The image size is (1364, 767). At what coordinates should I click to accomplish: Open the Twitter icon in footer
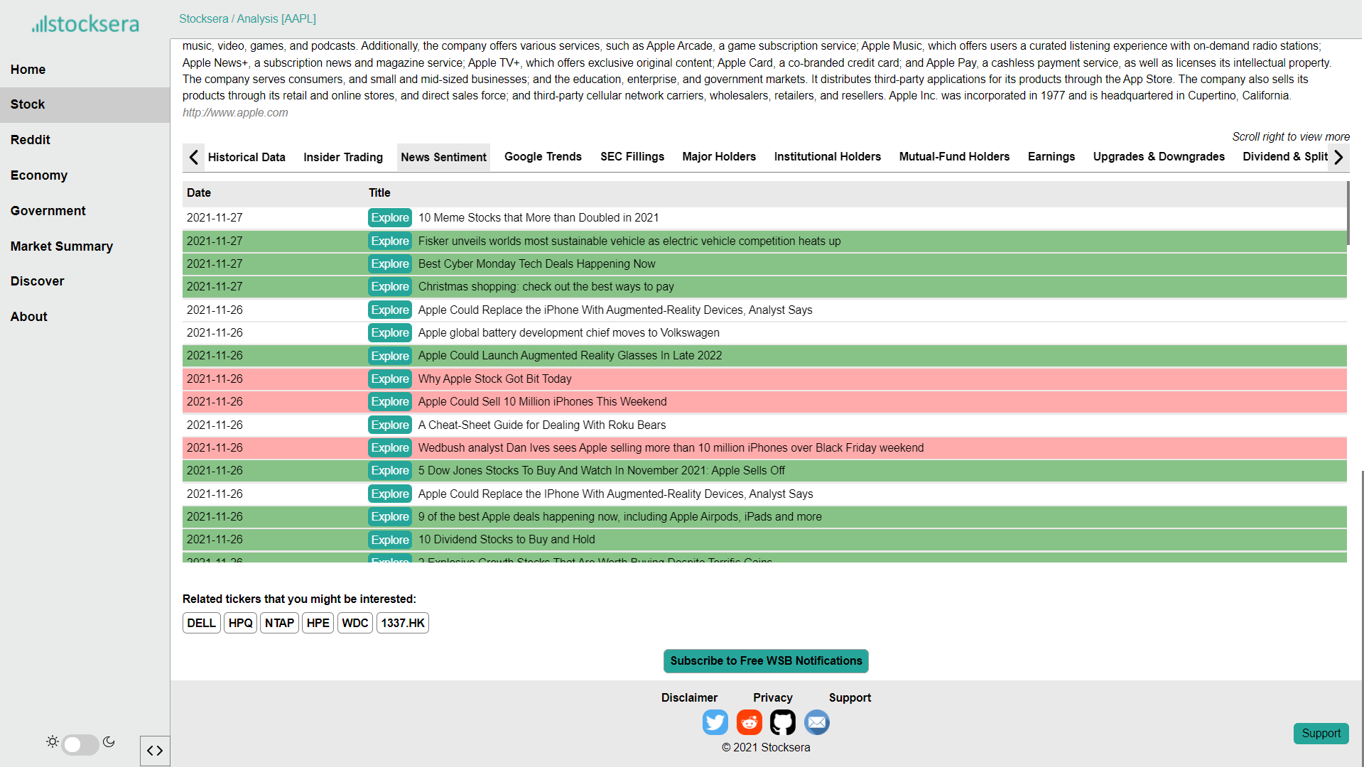pyautogui.click(x=715, y=722)
